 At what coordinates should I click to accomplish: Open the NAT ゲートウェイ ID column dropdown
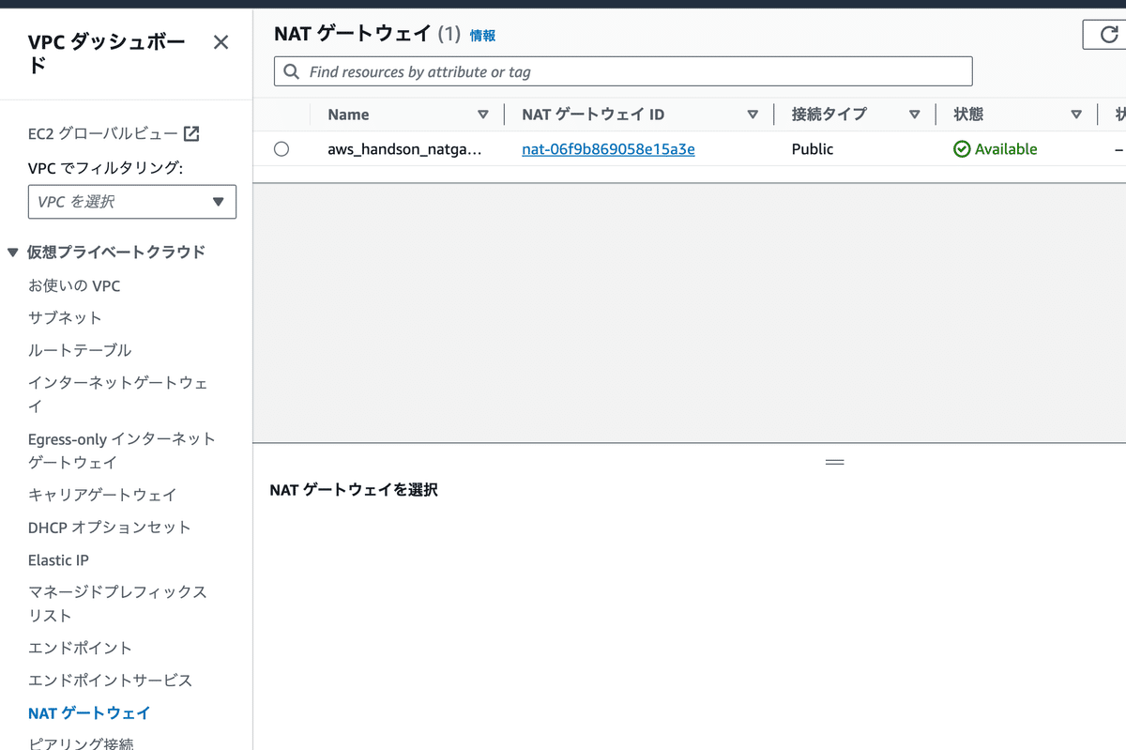tap(753, 114)
